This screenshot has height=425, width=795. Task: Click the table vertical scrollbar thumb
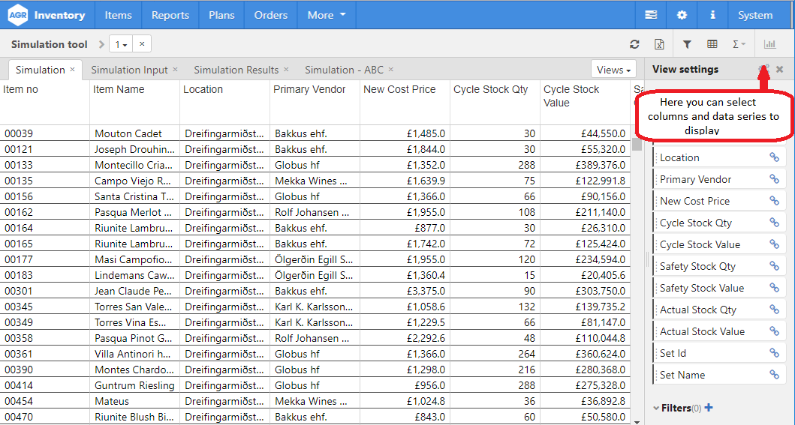tap(637, 144)
